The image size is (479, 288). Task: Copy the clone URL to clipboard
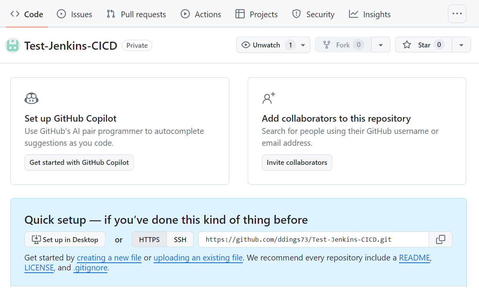click(x=441, y=239)
